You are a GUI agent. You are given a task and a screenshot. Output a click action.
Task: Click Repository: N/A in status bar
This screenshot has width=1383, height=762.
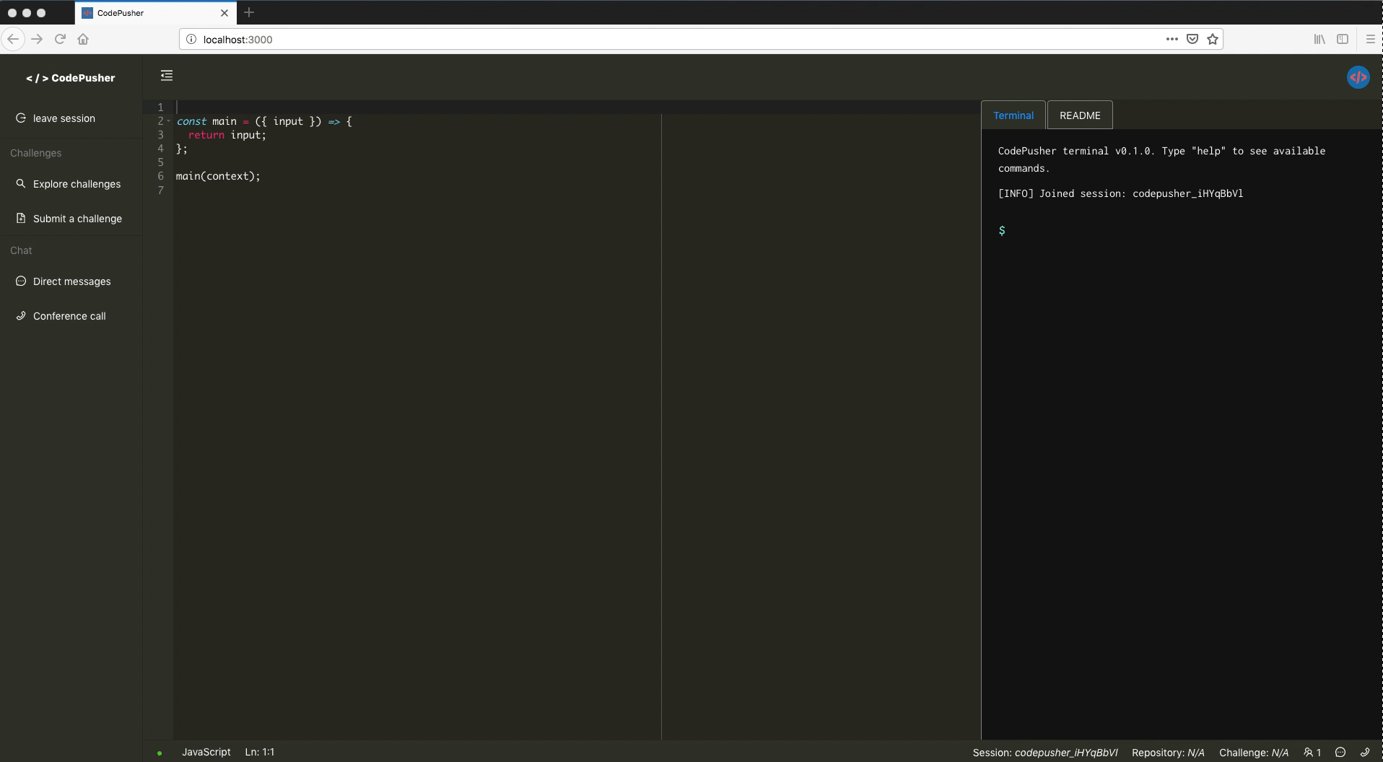pyautogui.click(x=1168, y=753)
